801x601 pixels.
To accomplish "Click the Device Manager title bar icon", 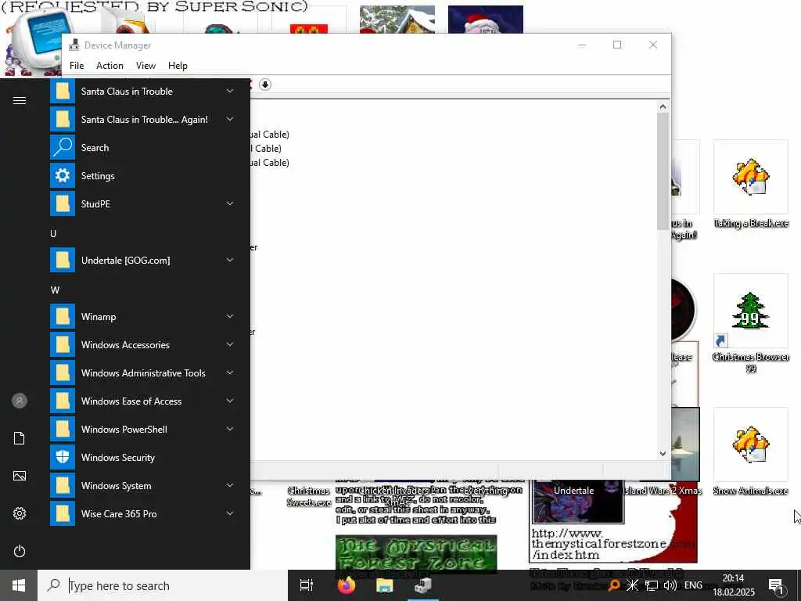I will pyautogui.click(x=74, y=45).
